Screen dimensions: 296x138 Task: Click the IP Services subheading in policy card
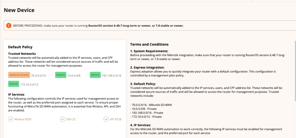16,94
